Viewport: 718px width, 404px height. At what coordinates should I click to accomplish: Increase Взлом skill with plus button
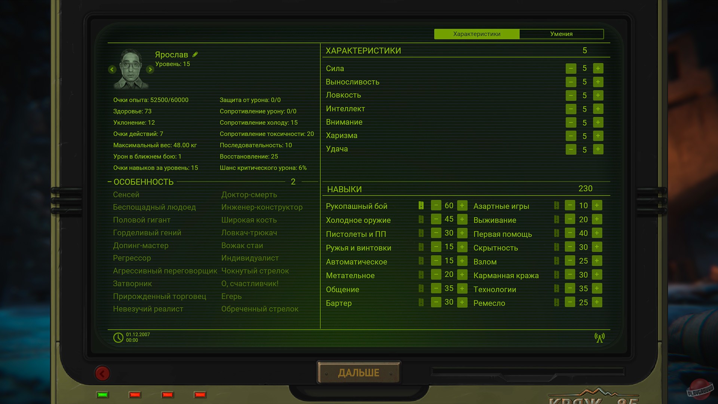597,261
